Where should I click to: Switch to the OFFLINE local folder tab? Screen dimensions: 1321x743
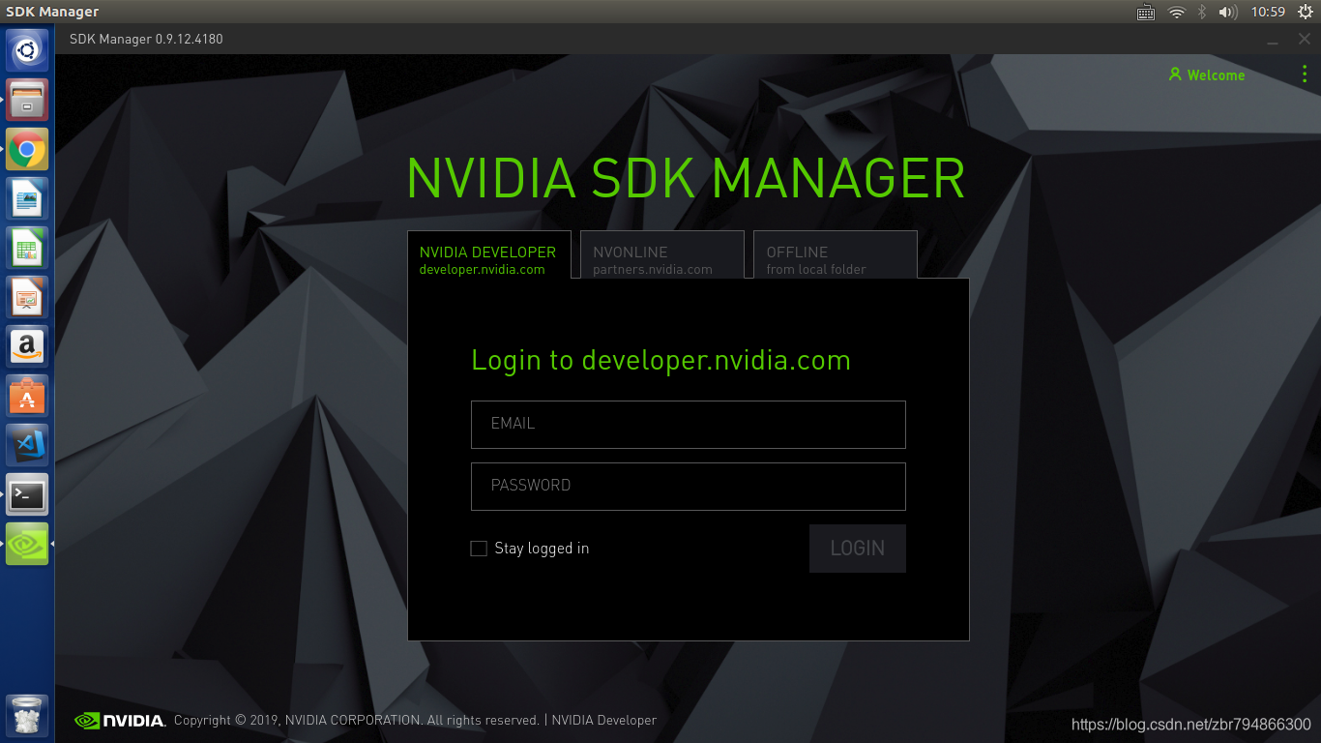[x=835, y=255]
